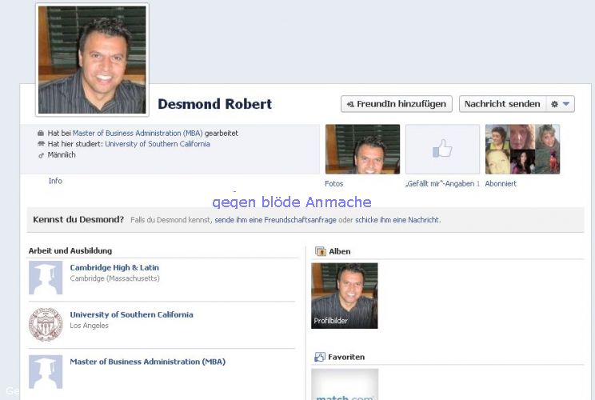595x400 pixels.
Task: Open the Abonniert friends collage
Action: coord(522,149)
